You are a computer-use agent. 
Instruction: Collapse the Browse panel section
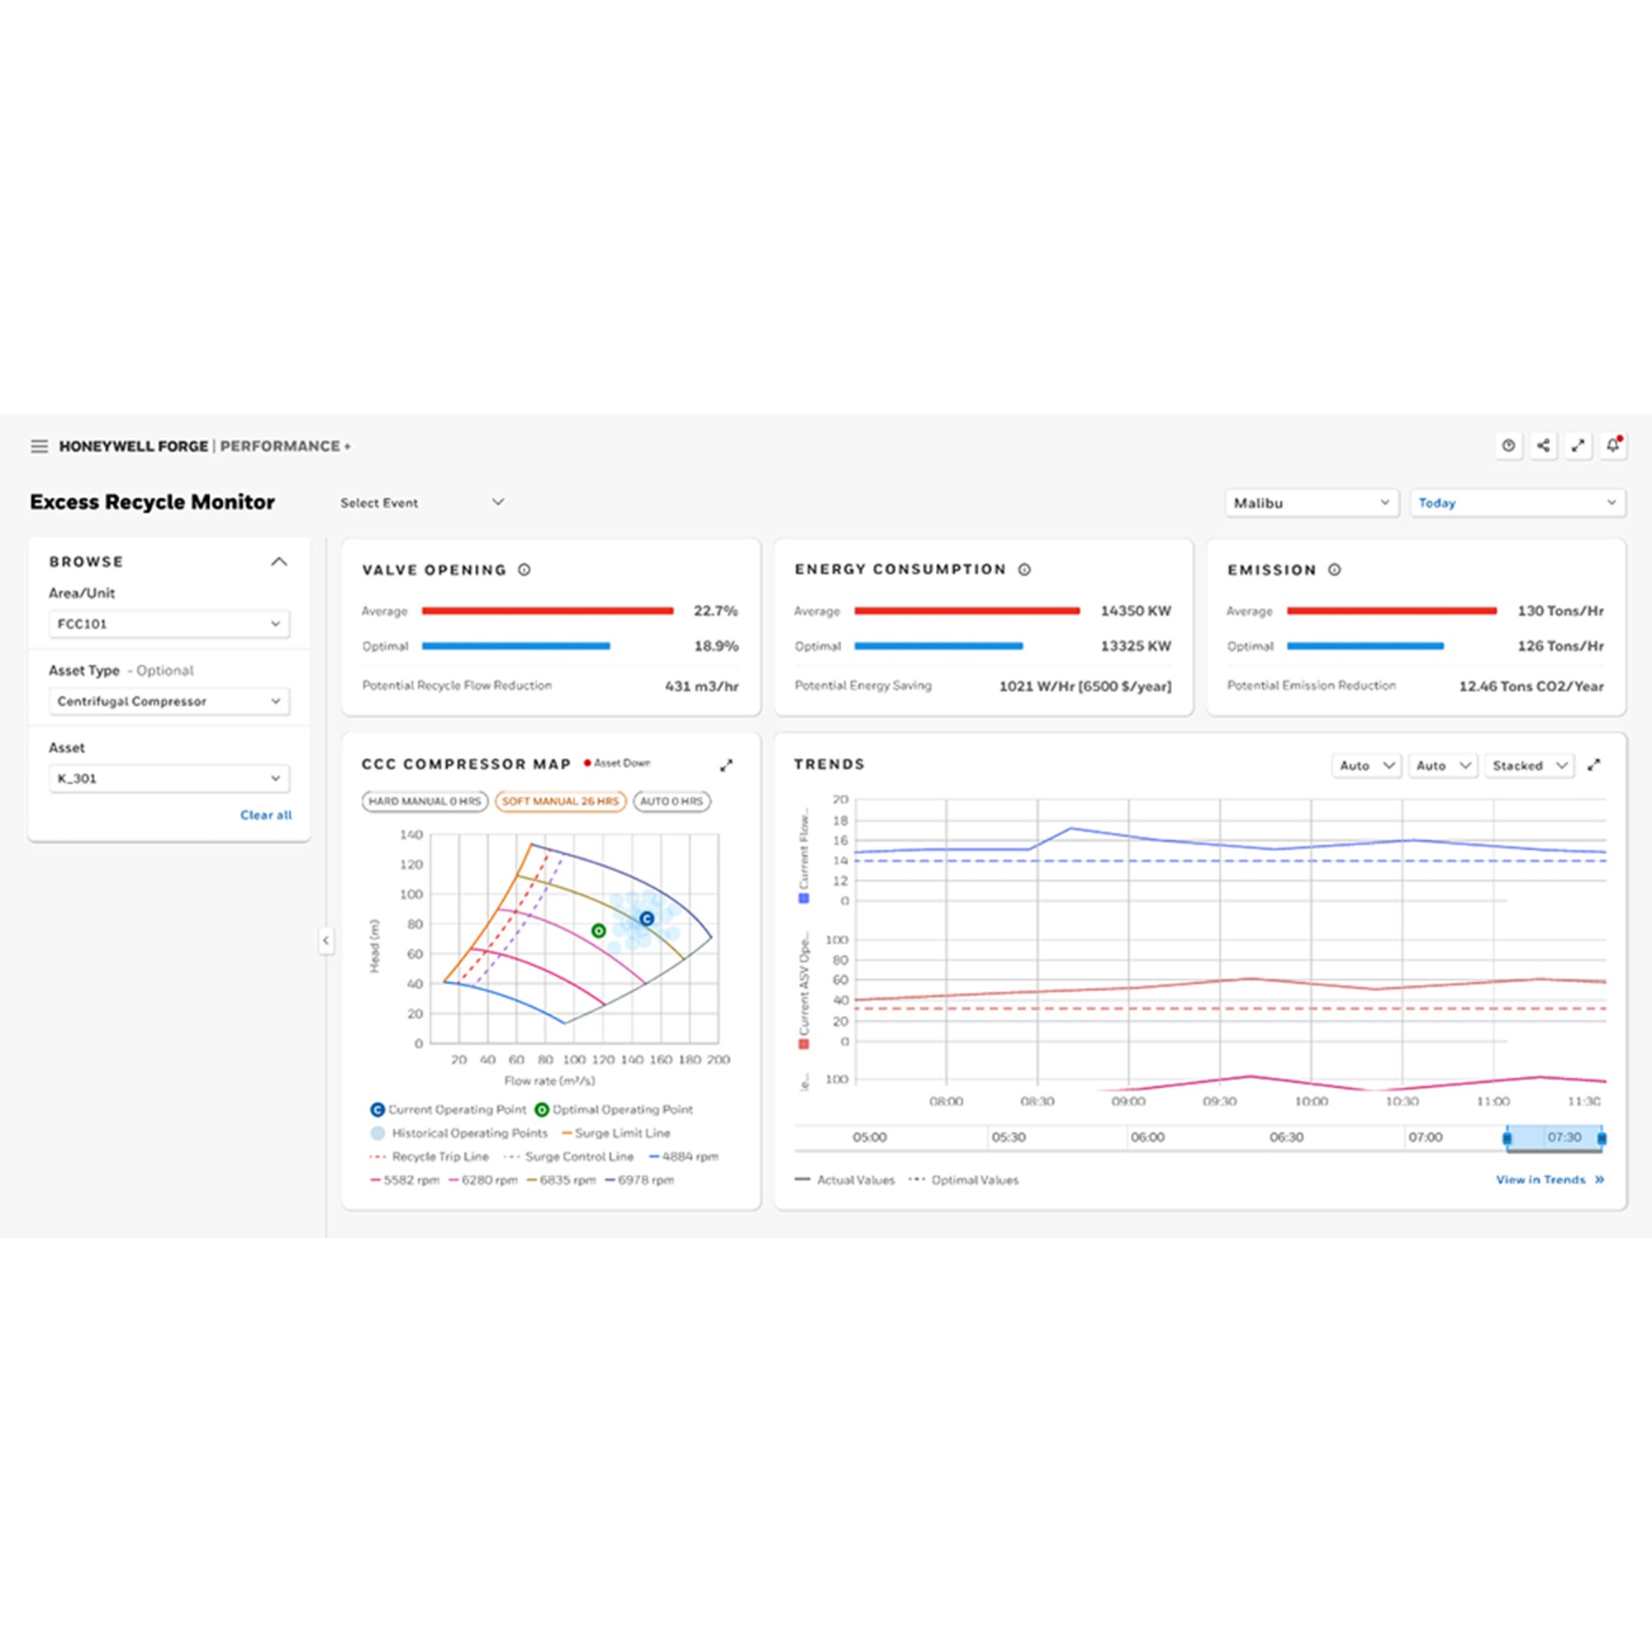pyautogui.click(x=278, y=562)
